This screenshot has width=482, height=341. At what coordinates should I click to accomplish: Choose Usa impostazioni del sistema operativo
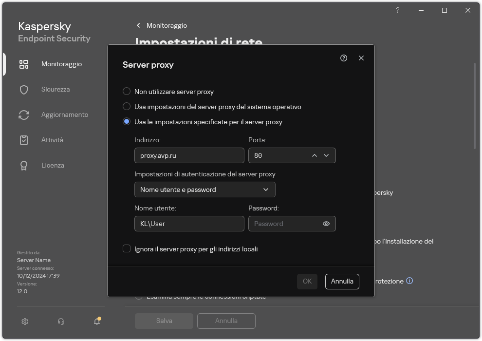[127, 107]
